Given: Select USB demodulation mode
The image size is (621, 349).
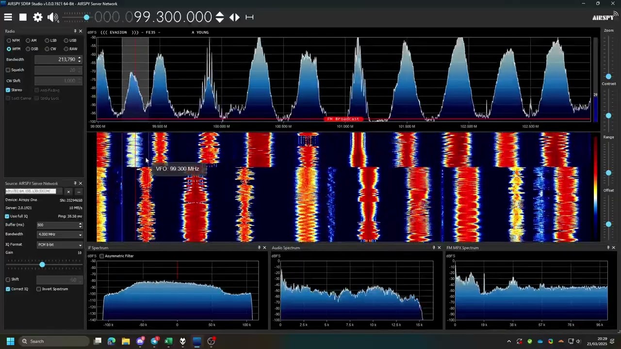Looking at the screenshot, I should coord(70,41).
